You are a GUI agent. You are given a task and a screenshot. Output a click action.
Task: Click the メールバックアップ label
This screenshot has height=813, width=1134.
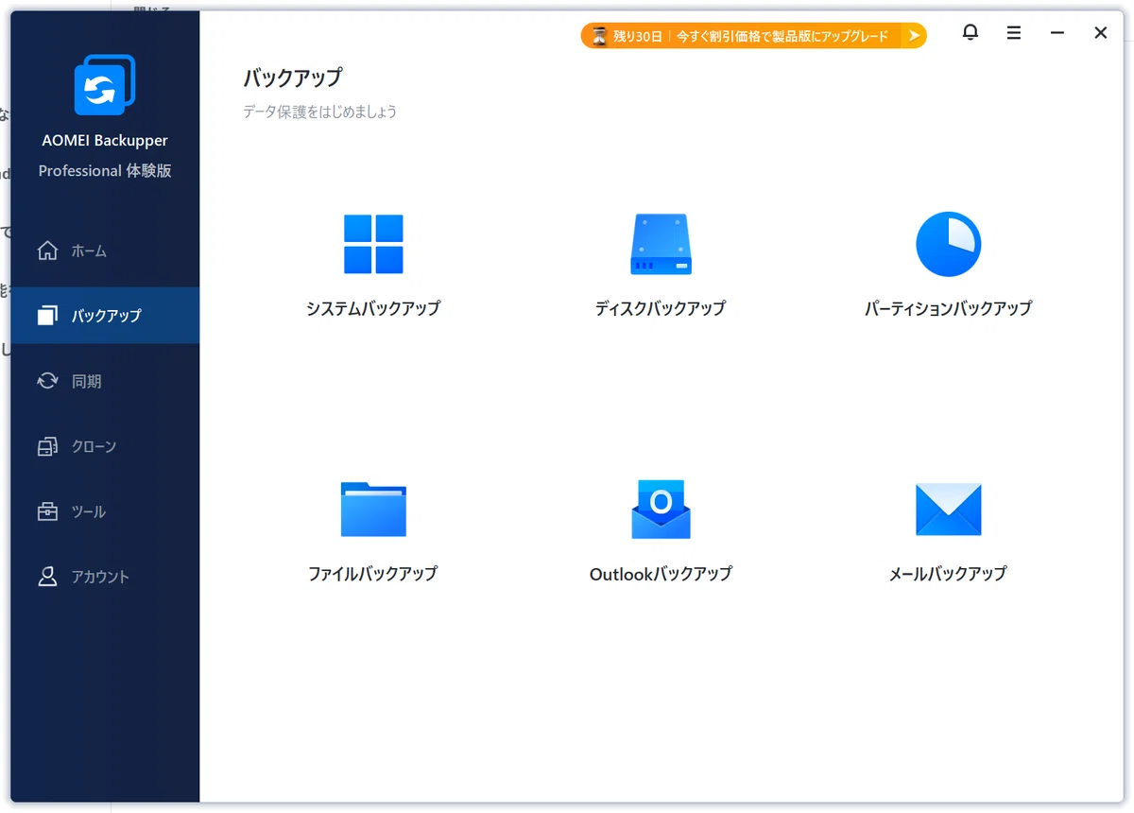[948, 573]
